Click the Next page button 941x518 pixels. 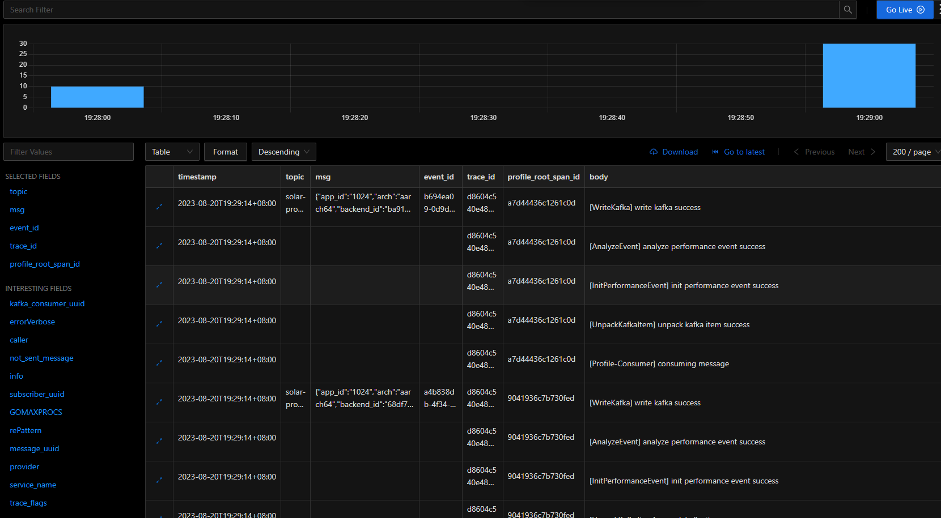click(x=862, y=152)
